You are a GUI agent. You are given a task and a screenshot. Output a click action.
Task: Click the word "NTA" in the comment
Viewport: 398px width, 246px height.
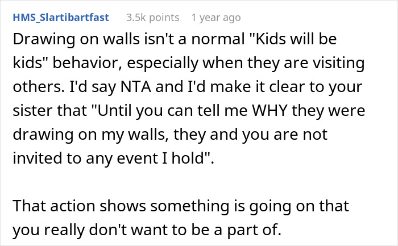(x=136, y=86)
